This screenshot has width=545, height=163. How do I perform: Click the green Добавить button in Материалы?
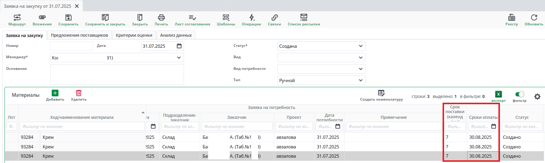(55, 93)
